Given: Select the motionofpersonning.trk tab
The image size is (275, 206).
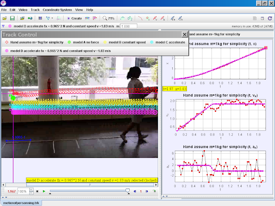Looking at the screenshot, I should (21, 203).
